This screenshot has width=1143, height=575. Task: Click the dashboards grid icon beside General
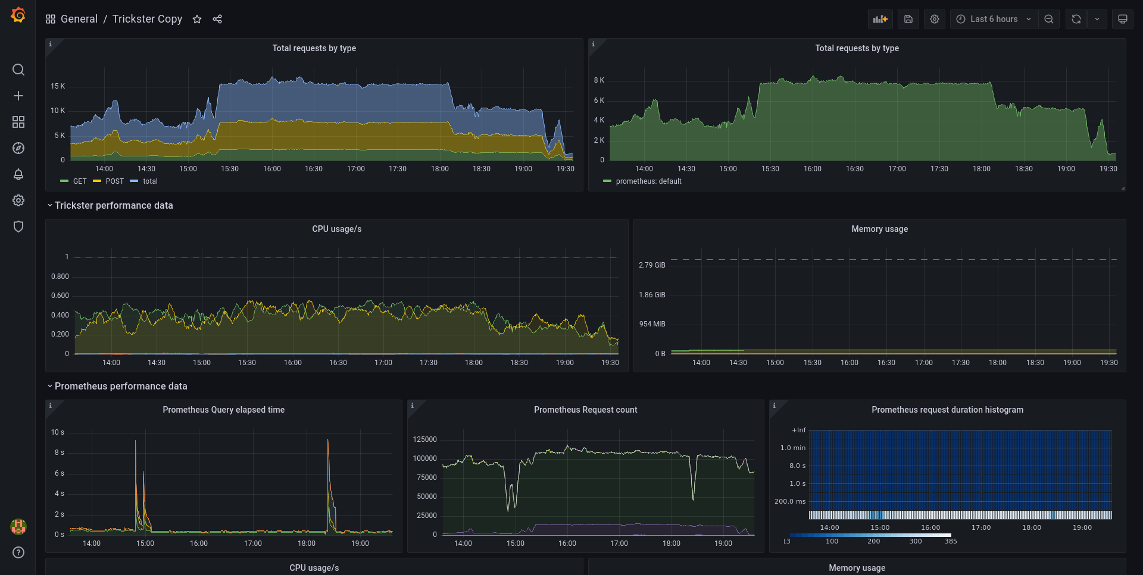(51, 19)
